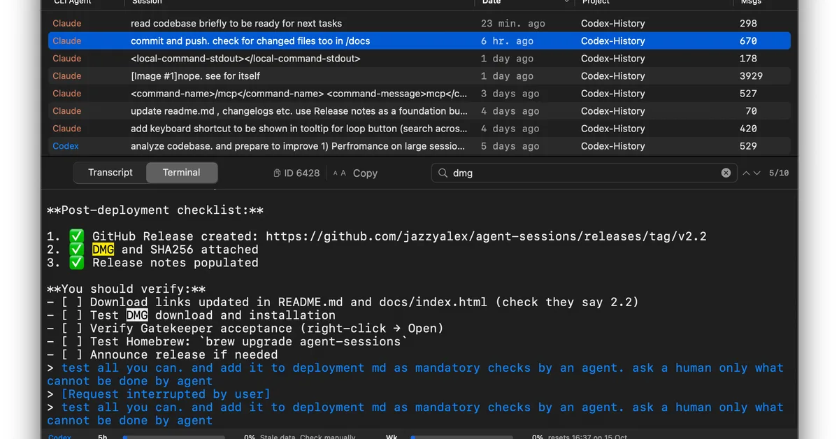The width and height of the screenshot is (839, 439).
Task: Click the search magnifier icon
Action: click(x=443, y=173)
